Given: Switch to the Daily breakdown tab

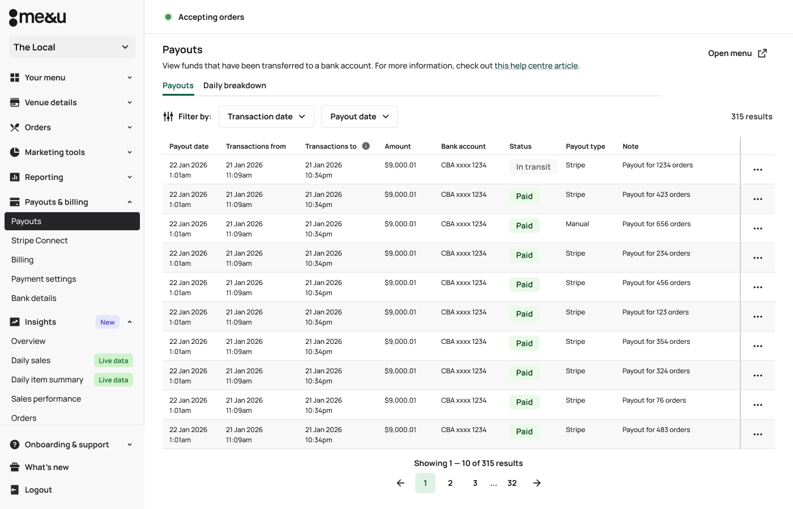Looking at the screenshot, I should pos(235,85).
